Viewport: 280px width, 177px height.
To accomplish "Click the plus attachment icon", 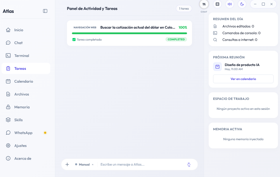I will click(67, 164).
